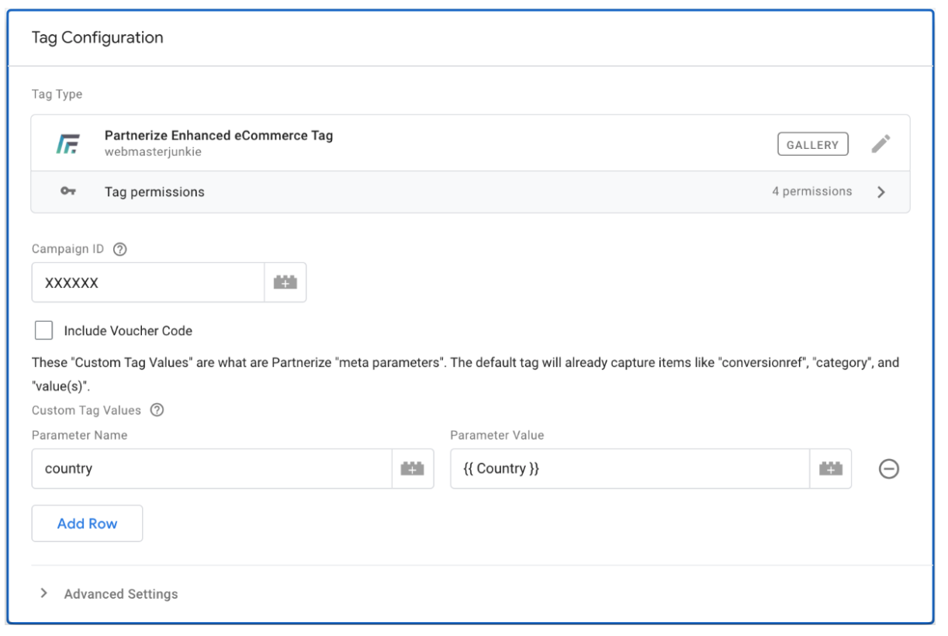Click the Parameter Name column label
The image size is (948, 636).
click(x=79, y=435)
